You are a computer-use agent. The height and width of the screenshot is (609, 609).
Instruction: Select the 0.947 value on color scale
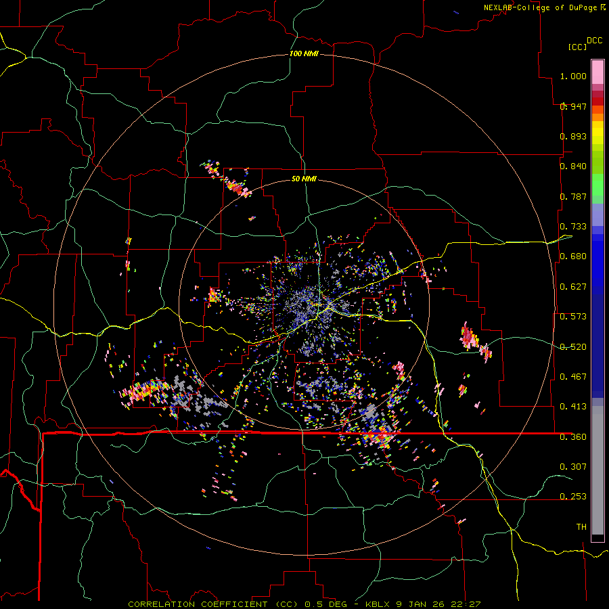573,106
